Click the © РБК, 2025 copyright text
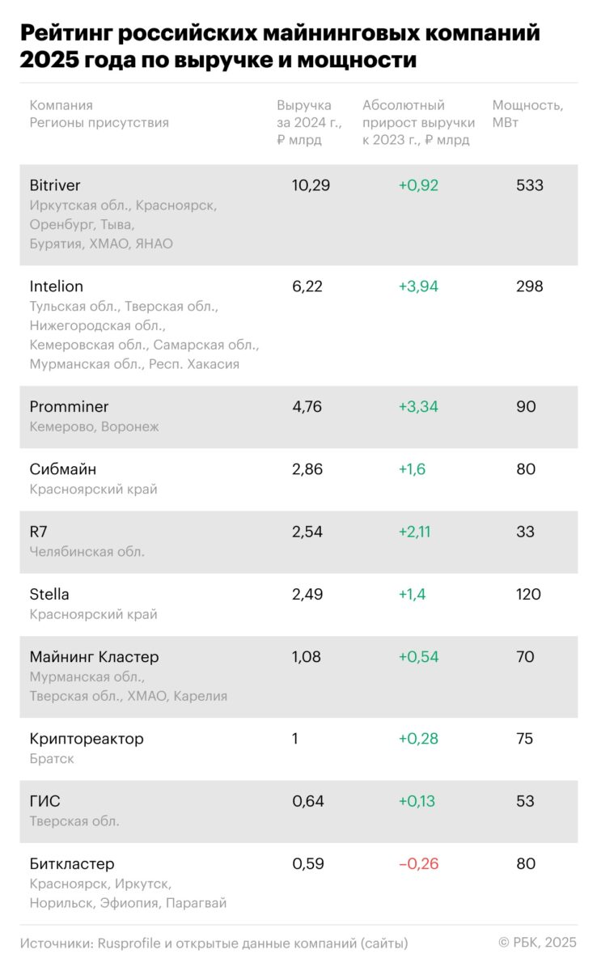 pos(537,943)
